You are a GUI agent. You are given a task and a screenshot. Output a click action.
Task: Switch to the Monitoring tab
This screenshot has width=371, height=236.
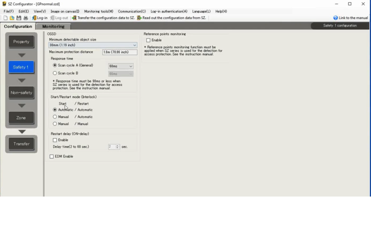coord(53,26)
